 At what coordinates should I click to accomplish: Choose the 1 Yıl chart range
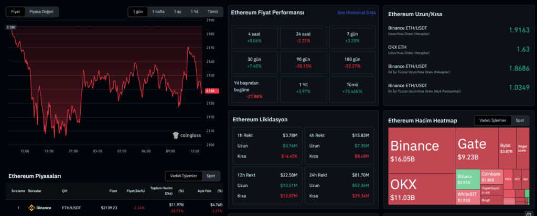pos(195,12)
